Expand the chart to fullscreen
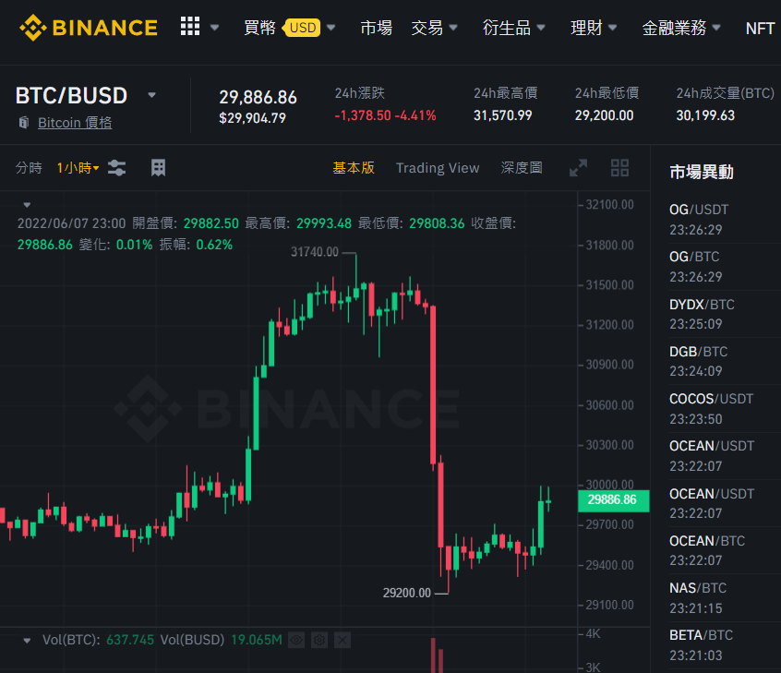The image size is (781, 673). tap(578, 168)
